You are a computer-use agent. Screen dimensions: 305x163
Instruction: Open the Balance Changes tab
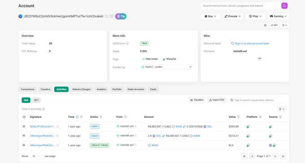82,89
